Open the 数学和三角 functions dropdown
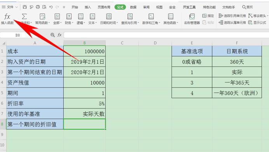The height and width of the screenshot is (152, 269). pos(151,19)
